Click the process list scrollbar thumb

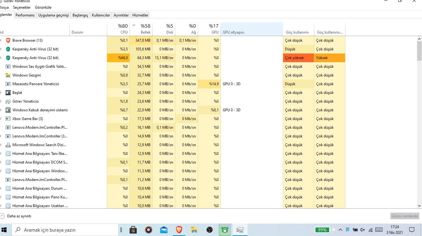pos(419,51)
